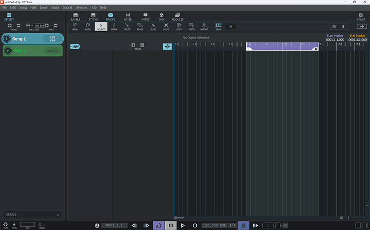This screenshot has width=370, height=230.
Task: Click the time format clock icon
Action: tap(97, 226)
